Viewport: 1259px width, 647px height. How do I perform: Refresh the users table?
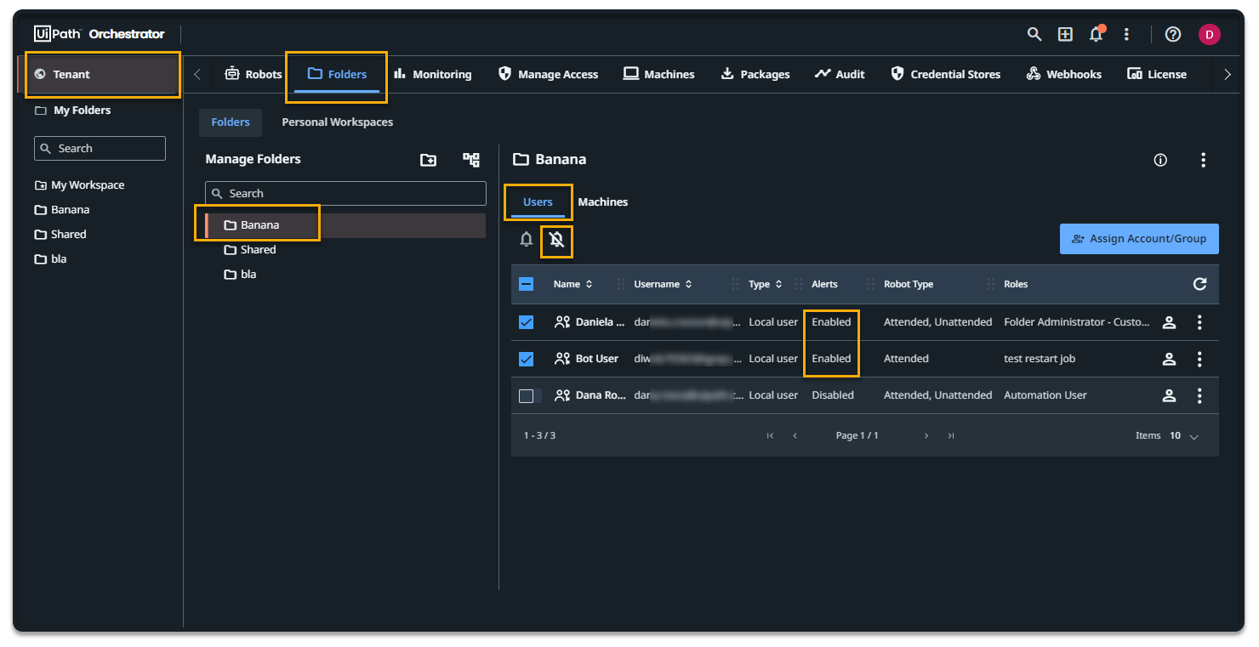pos(1199,284)
